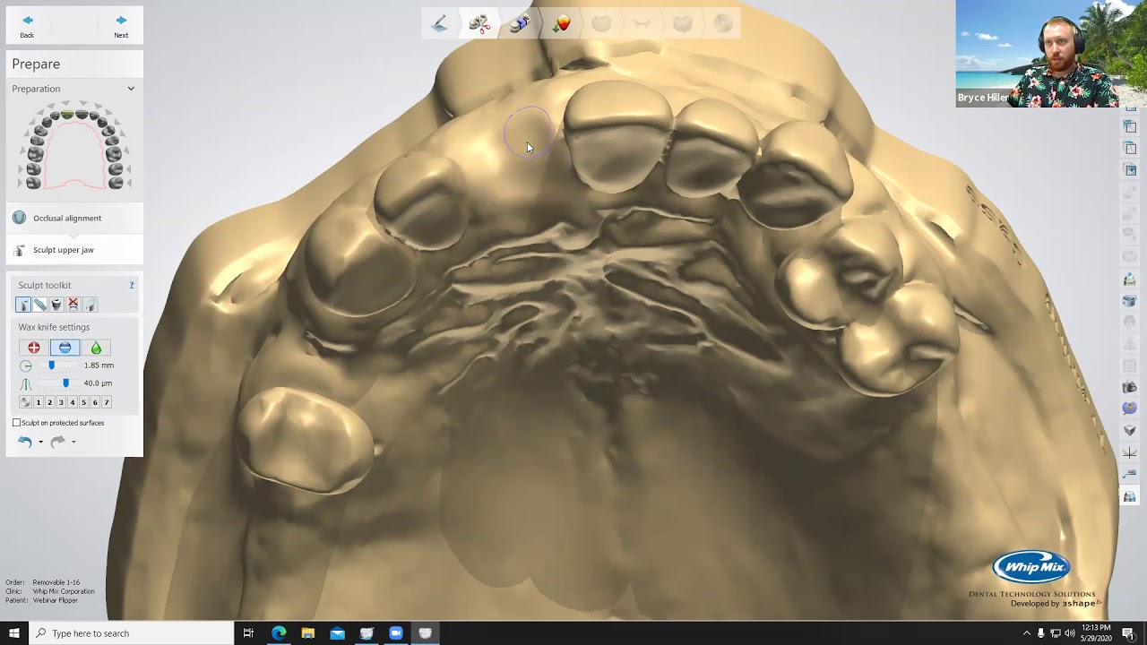Open the taskbar clock showing 12:13 PM
Viewport: 1147px width, 645px height.
pyautogui.click(x=1096, y=633)
